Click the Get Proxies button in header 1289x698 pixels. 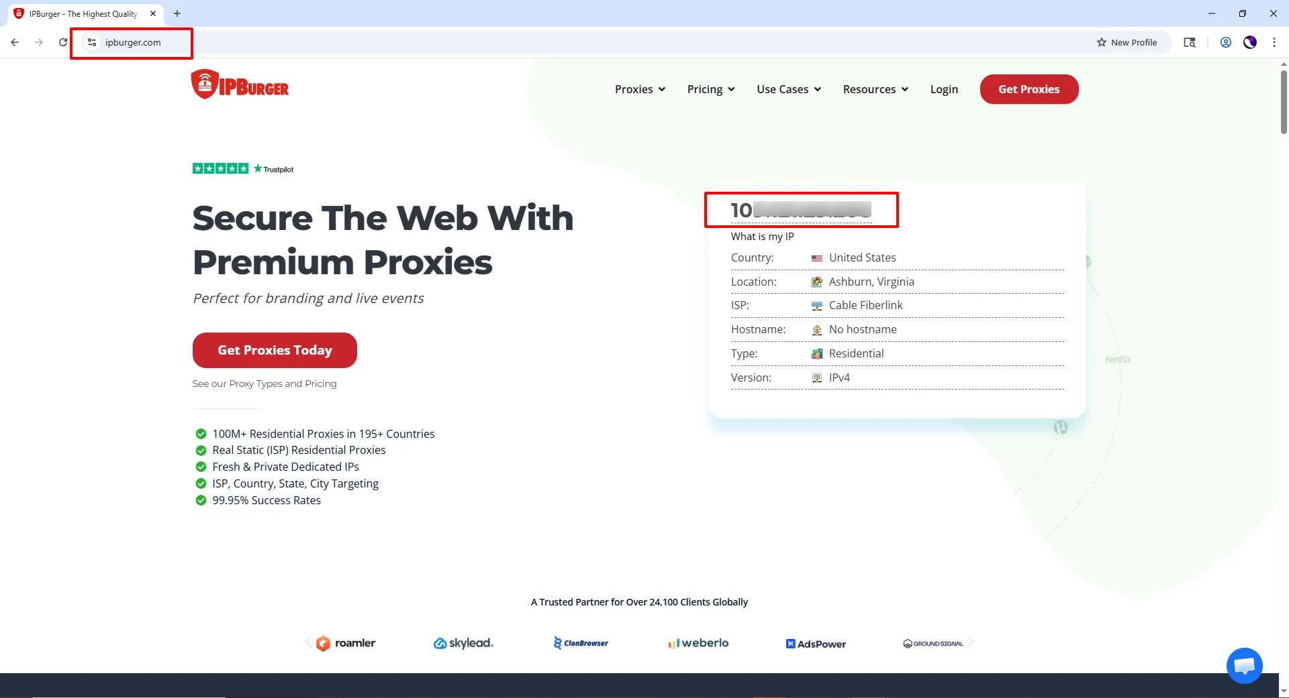point(1029,89)
